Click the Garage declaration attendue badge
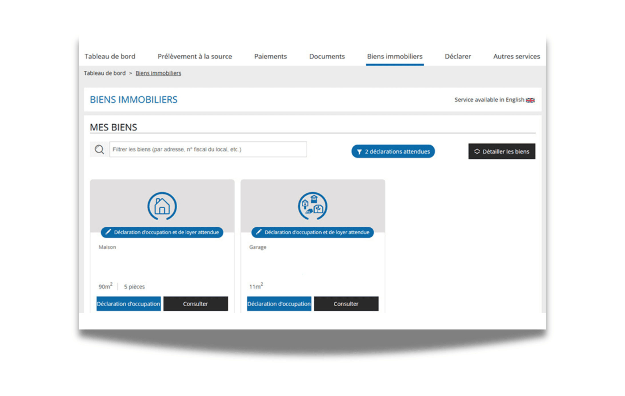625x396 pixels. coord(312,232)
